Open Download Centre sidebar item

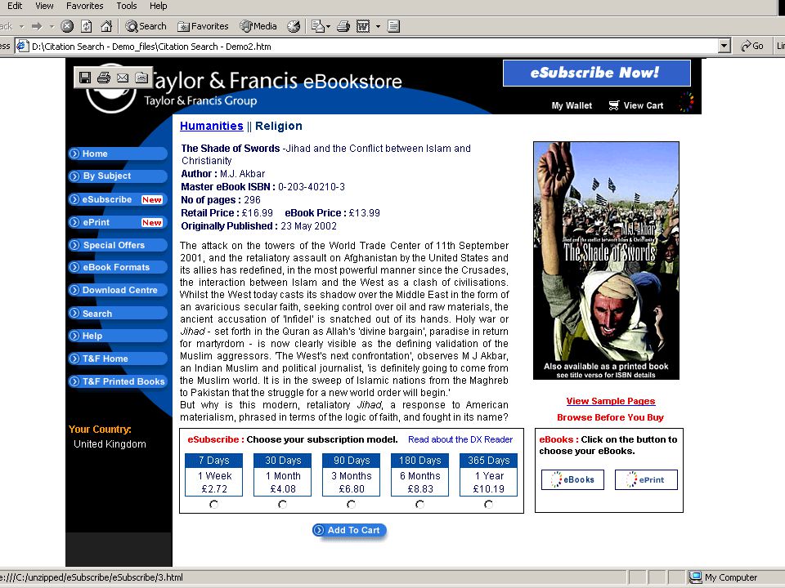118,290
